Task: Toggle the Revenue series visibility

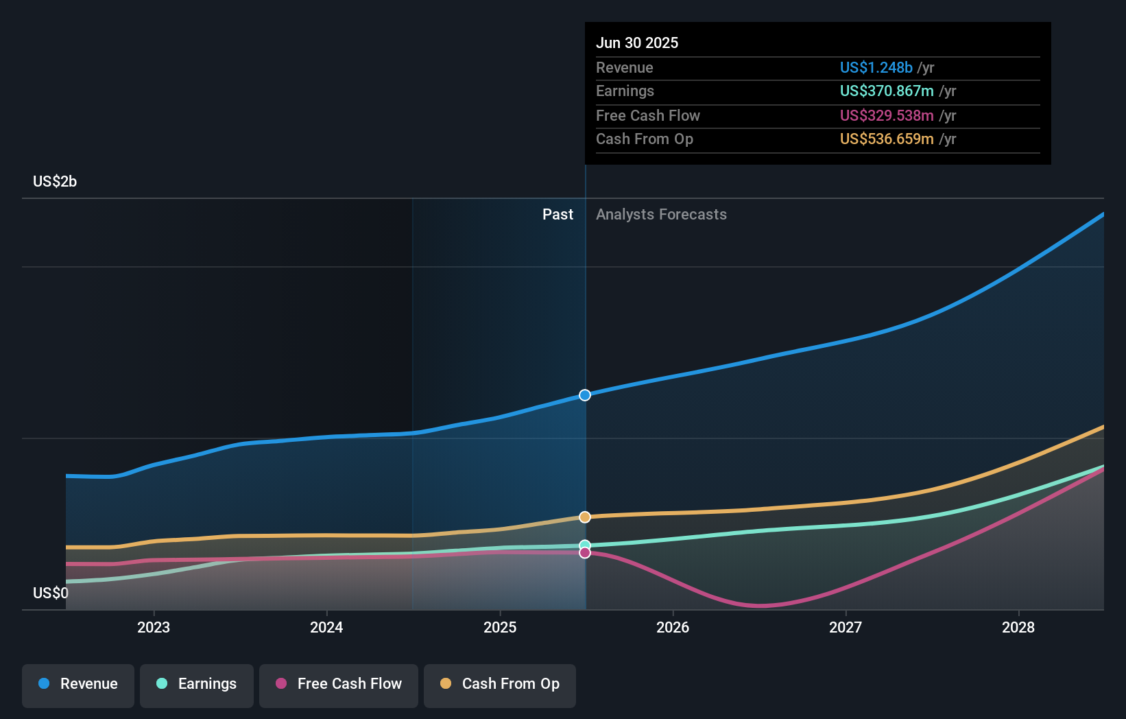Action: coord(77,685)
